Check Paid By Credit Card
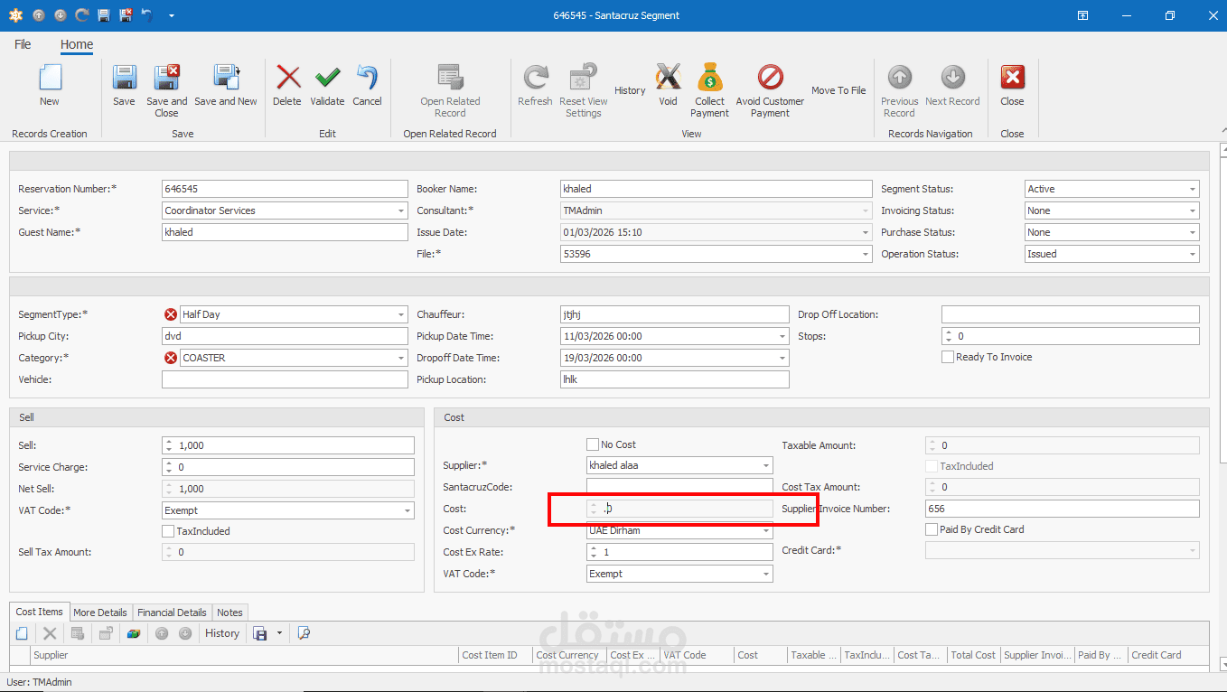The height and width of the screenshot is (692, 1227). coord(932,529)
